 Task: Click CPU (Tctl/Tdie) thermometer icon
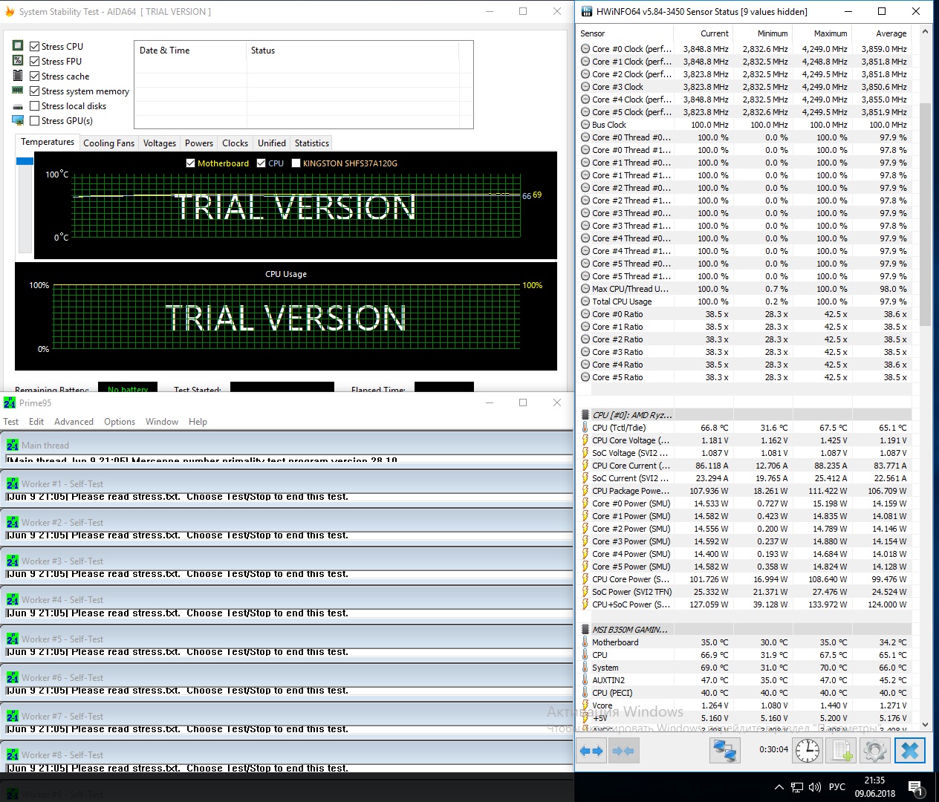pyautogui.click(x=585, y=428)
